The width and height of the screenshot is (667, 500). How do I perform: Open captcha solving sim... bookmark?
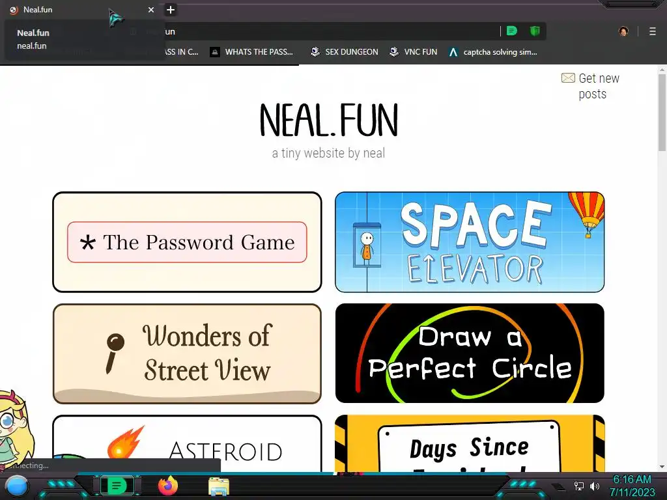(x=494, y=52)
